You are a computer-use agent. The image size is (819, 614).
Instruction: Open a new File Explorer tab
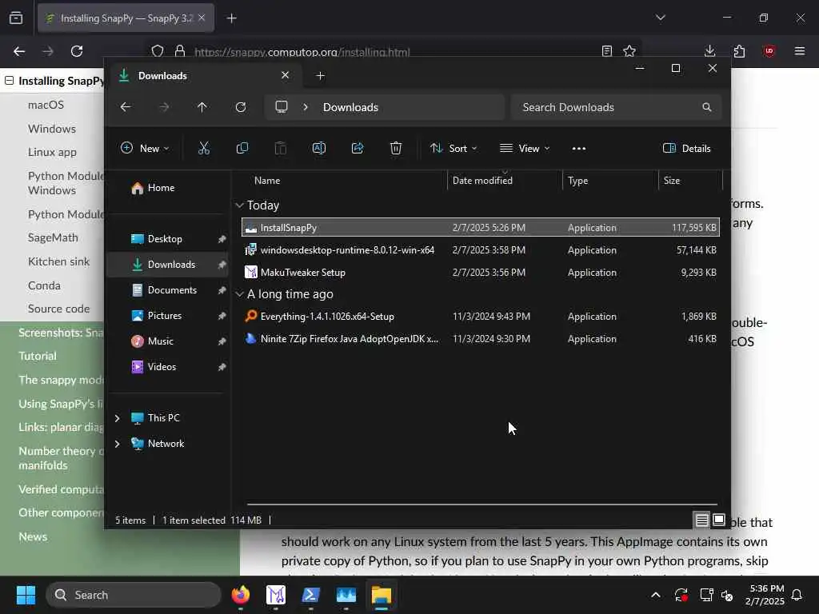pyautogui.click(x=320, y=76)
